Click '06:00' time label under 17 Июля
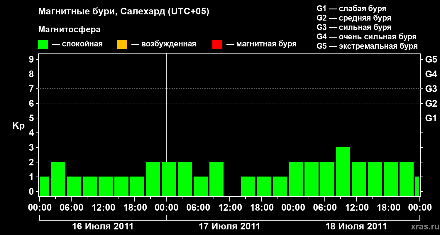 click(x=198, y=208)
